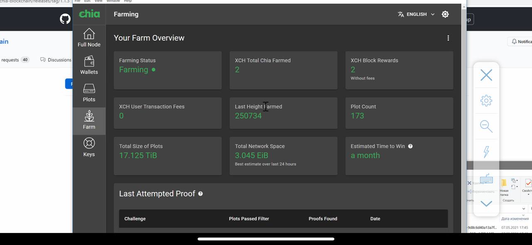Open the Plots page
The height and width of the screenshot is (245, 532).
click(89, 93)
